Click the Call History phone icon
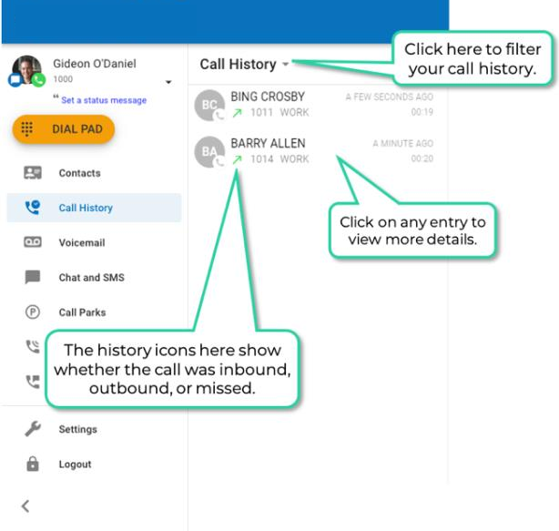The height and width of the screenshot is (531, 559). pyautogui.click(x=33, y=207)
